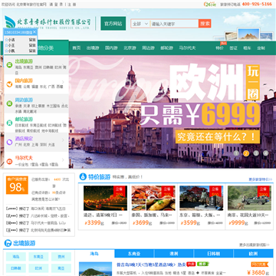Click the red 马尔代夫 sidebar category icon
The width and height of the screenshot is (276, 276).
pos(9,161)
